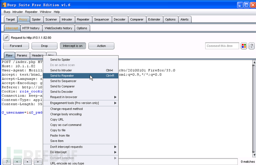
Task: Click the request editor scroll down arrow
Action: [x=254, y=155]
